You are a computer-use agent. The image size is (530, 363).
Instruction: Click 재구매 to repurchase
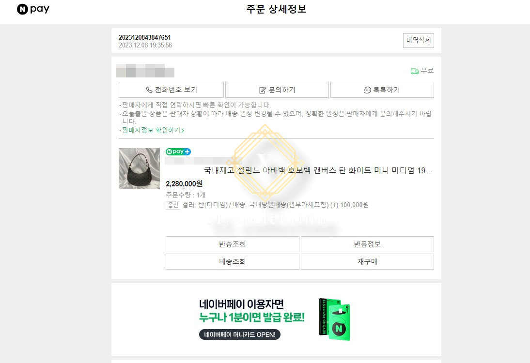click(367, 261)
